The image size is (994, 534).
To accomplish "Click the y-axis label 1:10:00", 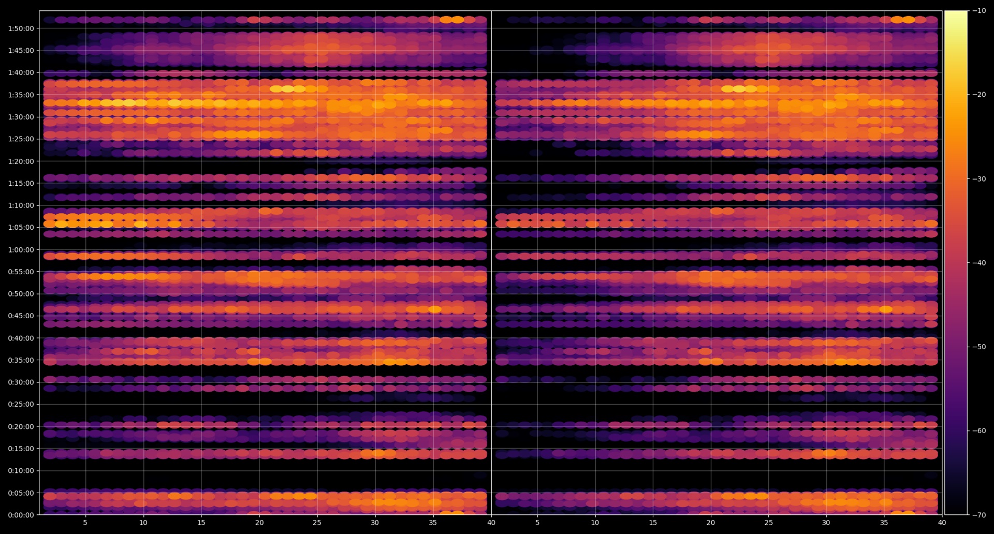I will coord(21,205).
